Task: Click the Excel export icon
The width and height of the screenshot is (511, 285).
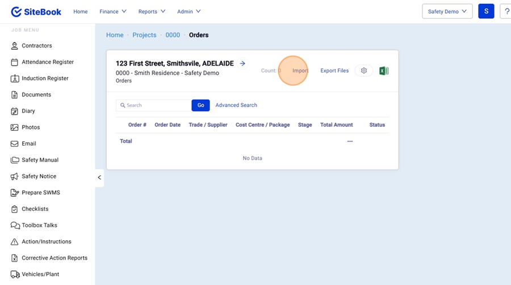Action: tap(384, 71)
